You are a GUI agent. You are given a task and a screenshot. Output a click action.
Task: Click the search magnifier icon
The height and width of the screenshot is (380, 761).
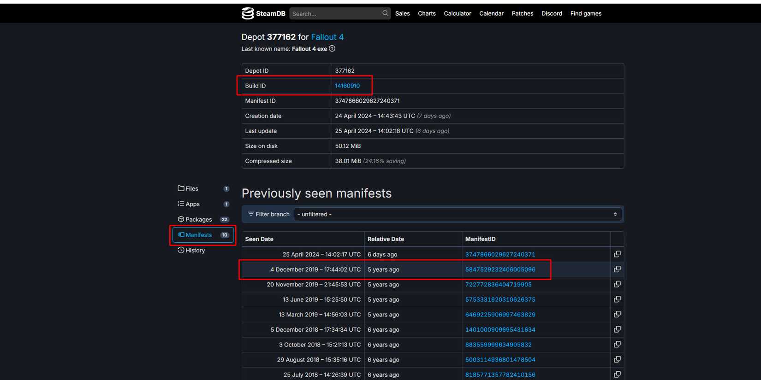tap(385, 13)
